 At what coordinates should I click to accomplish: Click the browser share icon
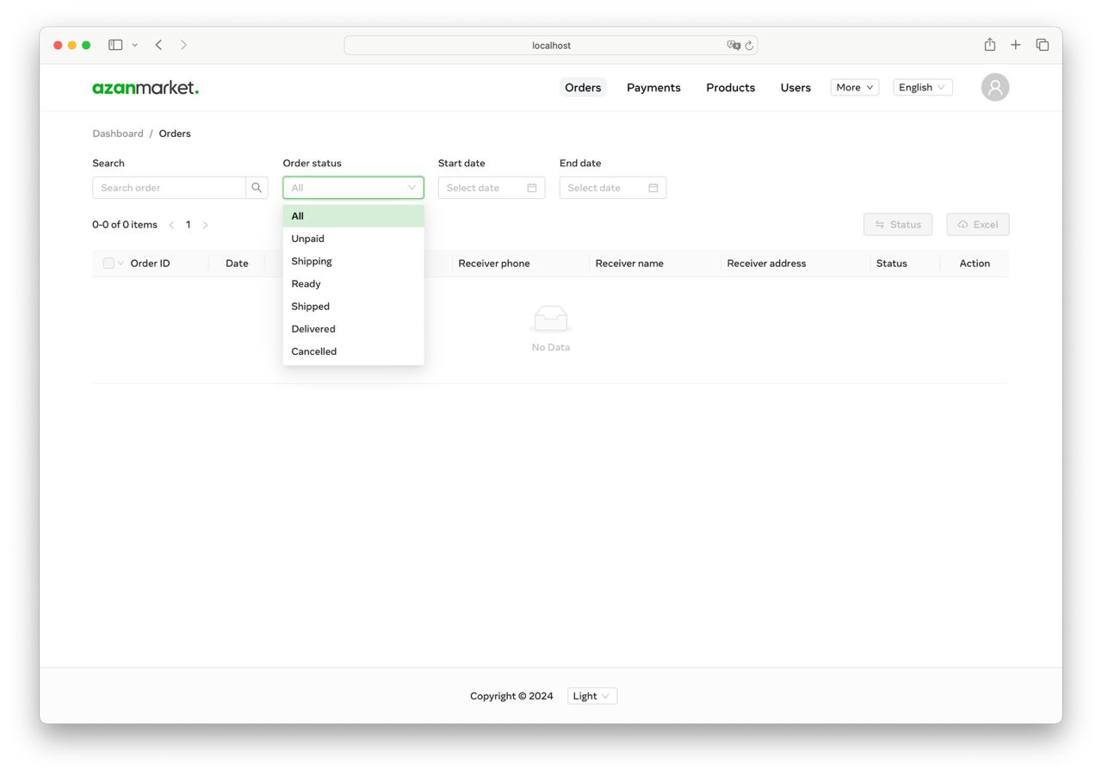click(989, 44)
